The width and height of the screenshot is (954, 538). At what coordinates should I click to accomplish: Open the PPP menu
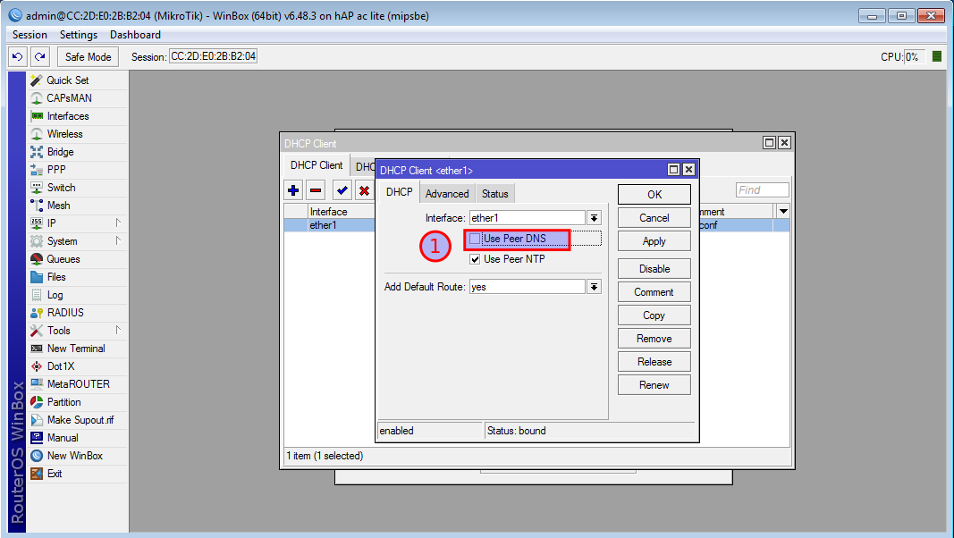point(56,170)
